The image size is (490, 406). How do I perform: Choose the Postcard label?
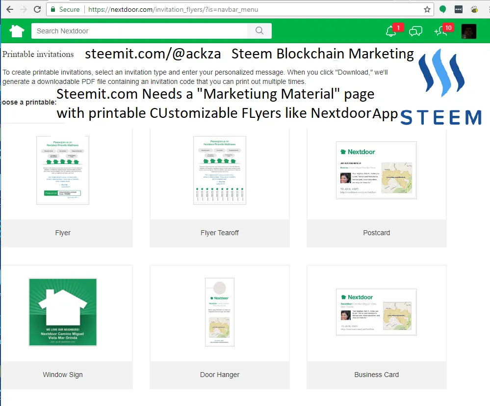coord(377,233)
